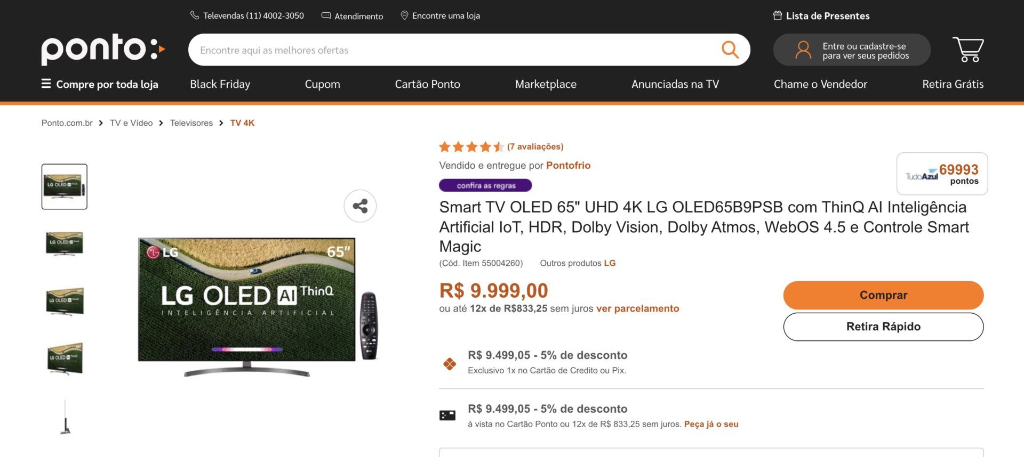
Task: Click the Televendas phone icon
Action: click(x=195, y=15)
